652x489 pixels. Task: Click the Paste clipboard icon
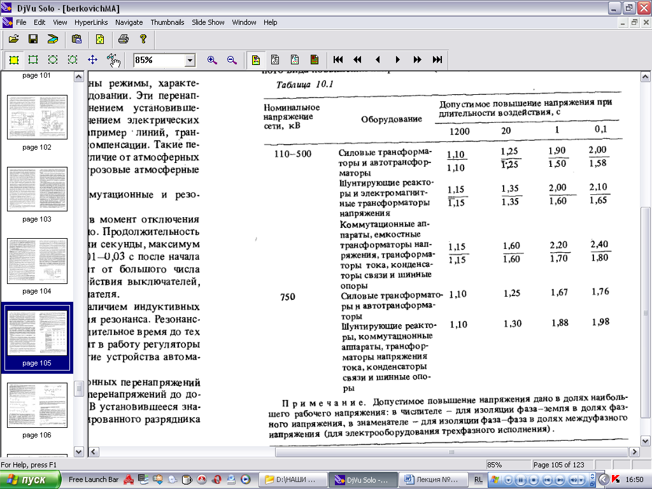[77, 39]
